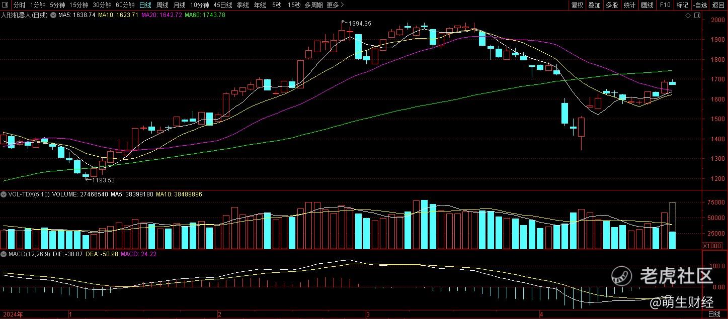This screenshot has height=319, width=728.
Task: Click the DIF: -38.87 value
Action: click(x=67, y=254)
